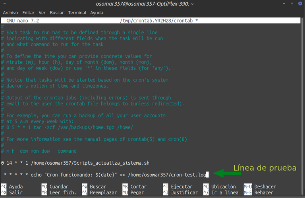Viewport: 305px width, 198px height.
Task: Open the Editar menu
Action: click(28, 13)
